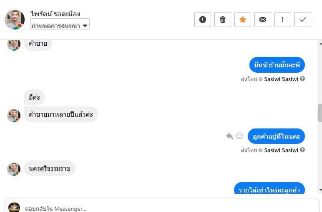
Task: Delete conversation with the trash icon
Action: 223,20
